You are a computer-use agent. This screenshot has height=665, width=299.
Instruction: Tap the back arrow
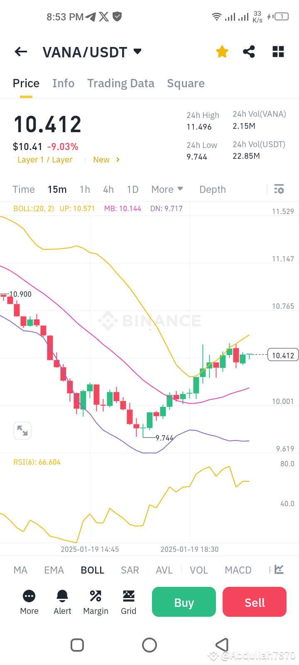pyautogui.click(x=20, y=52)
